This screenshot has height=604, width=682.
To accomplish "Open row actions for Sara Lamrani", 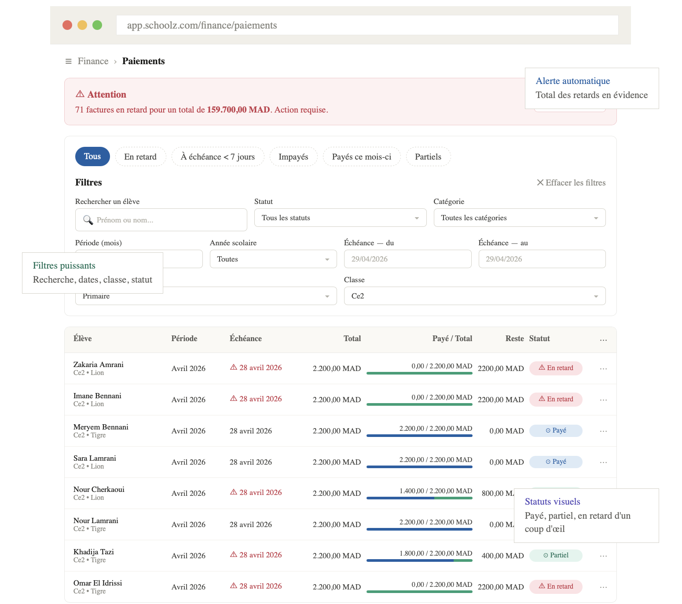I will pos(603,462).
